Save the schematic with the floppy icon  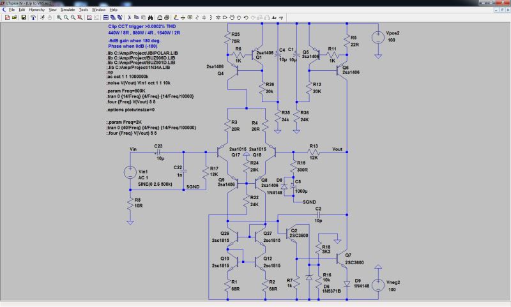click(24, 18)
